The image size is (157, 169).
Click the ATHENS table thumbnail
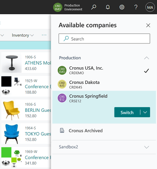coord(12,63)
